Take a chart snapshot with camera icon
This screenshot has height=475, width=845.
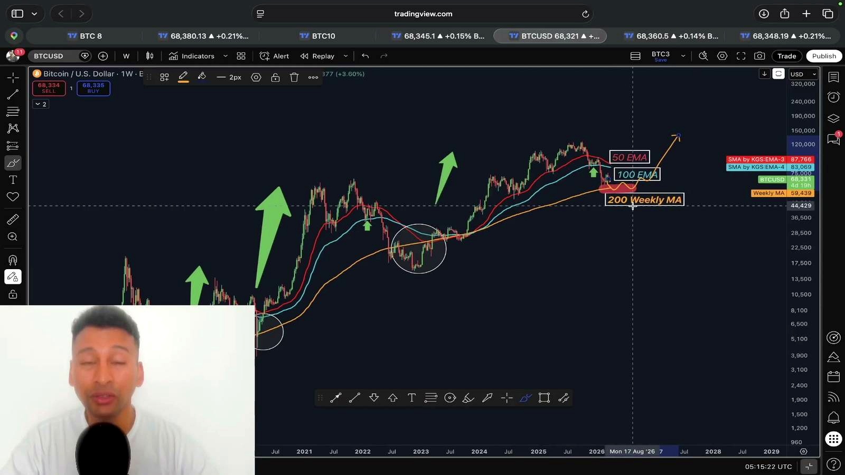point(759,56)
